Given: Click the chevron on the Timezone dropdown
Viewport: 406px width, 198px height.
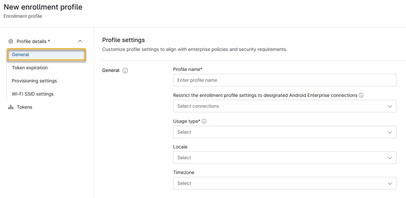Looking at the screenshot, I should (390, 183).
